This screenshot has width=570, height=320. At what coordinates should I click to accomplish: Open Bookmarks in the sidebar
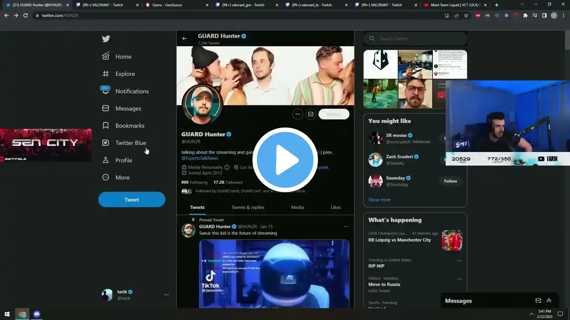129,126
